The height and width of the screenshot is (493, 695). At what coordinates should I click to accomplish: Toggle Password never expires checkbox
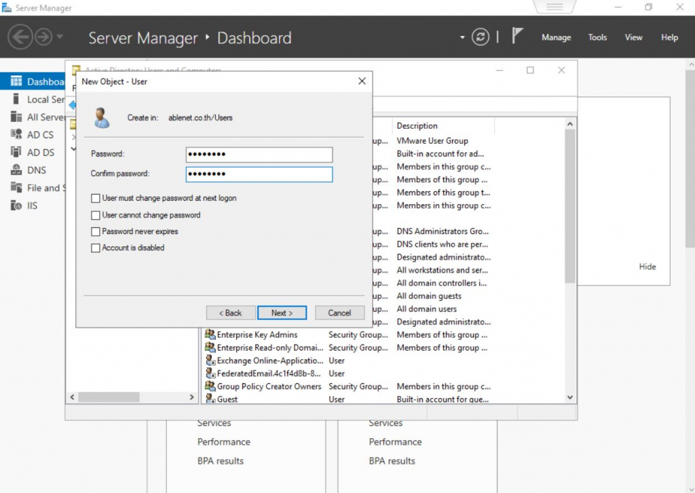pos(96,232)
